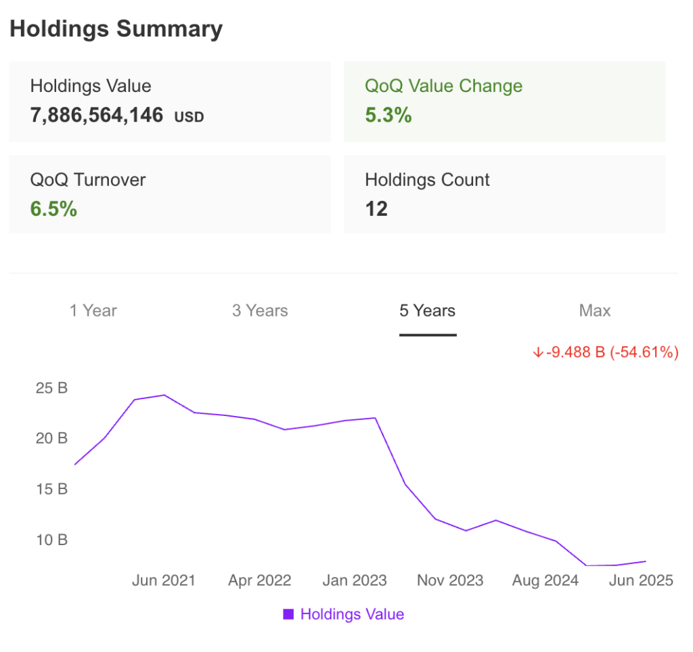Switch to the 1 Year tab

click(93, 311)
